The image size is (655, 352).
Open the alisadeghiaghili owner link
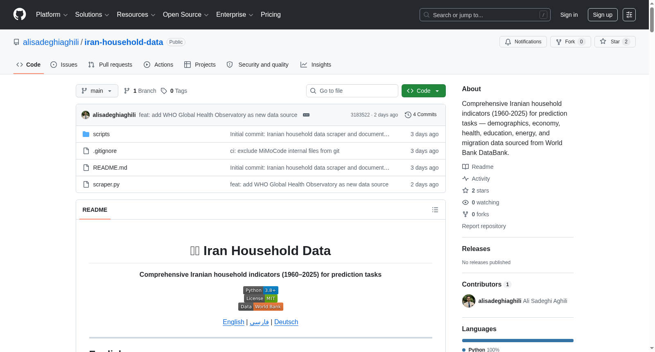point(51,42)
